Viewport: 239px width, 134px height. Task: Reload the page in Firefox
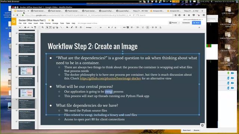[134, 15]
